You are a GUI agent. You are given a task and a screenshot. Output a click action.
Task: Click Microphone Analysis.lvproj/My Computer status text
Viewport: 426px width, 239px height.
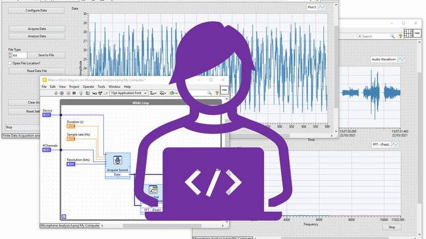pos(70,225)
